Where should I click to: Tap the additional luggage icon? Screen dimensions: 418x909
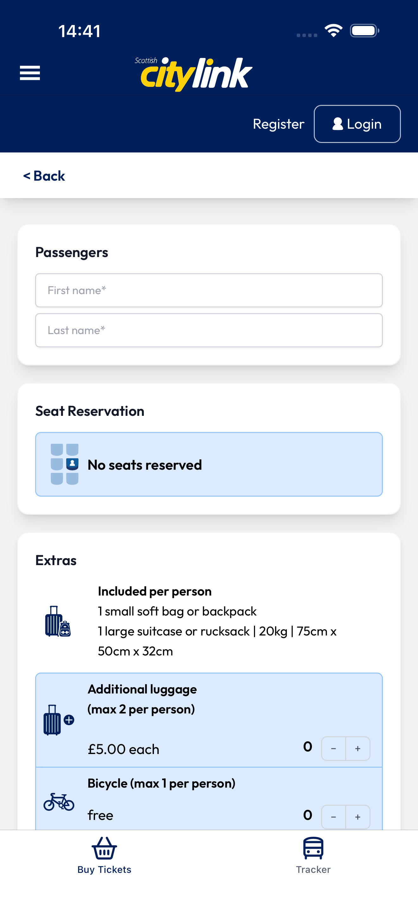(59, 719)
